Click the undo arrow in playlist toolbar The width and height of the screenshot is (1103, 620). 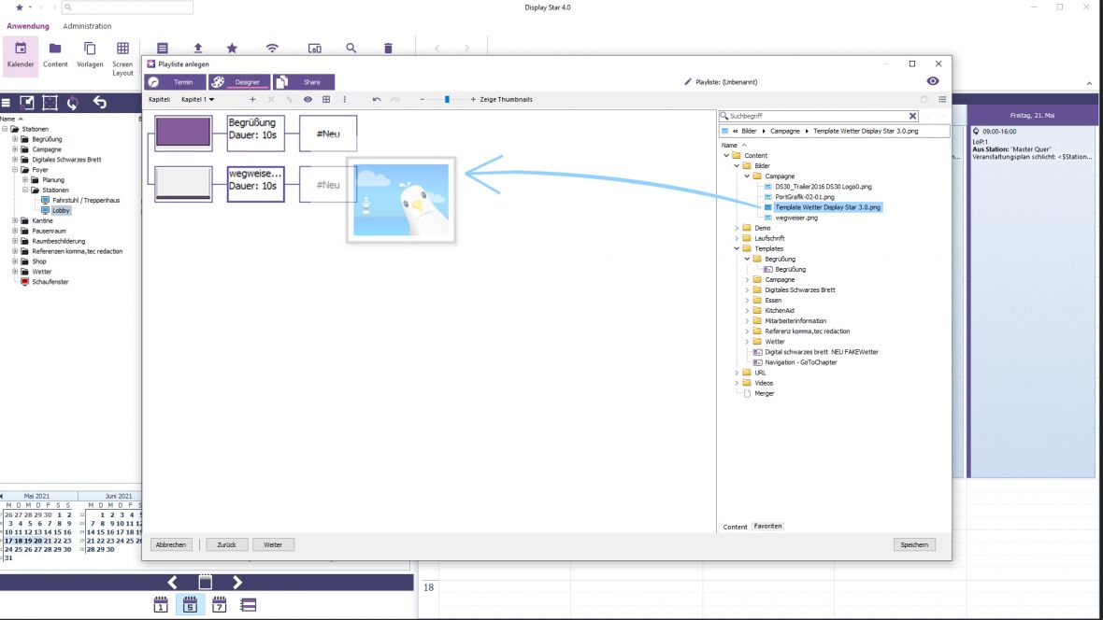(377, 99)
